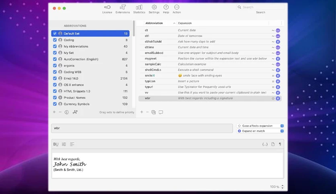The width and height of the screenshot is (336, 194).
Task: Click the BU text style button
Action: coord(56,144)
